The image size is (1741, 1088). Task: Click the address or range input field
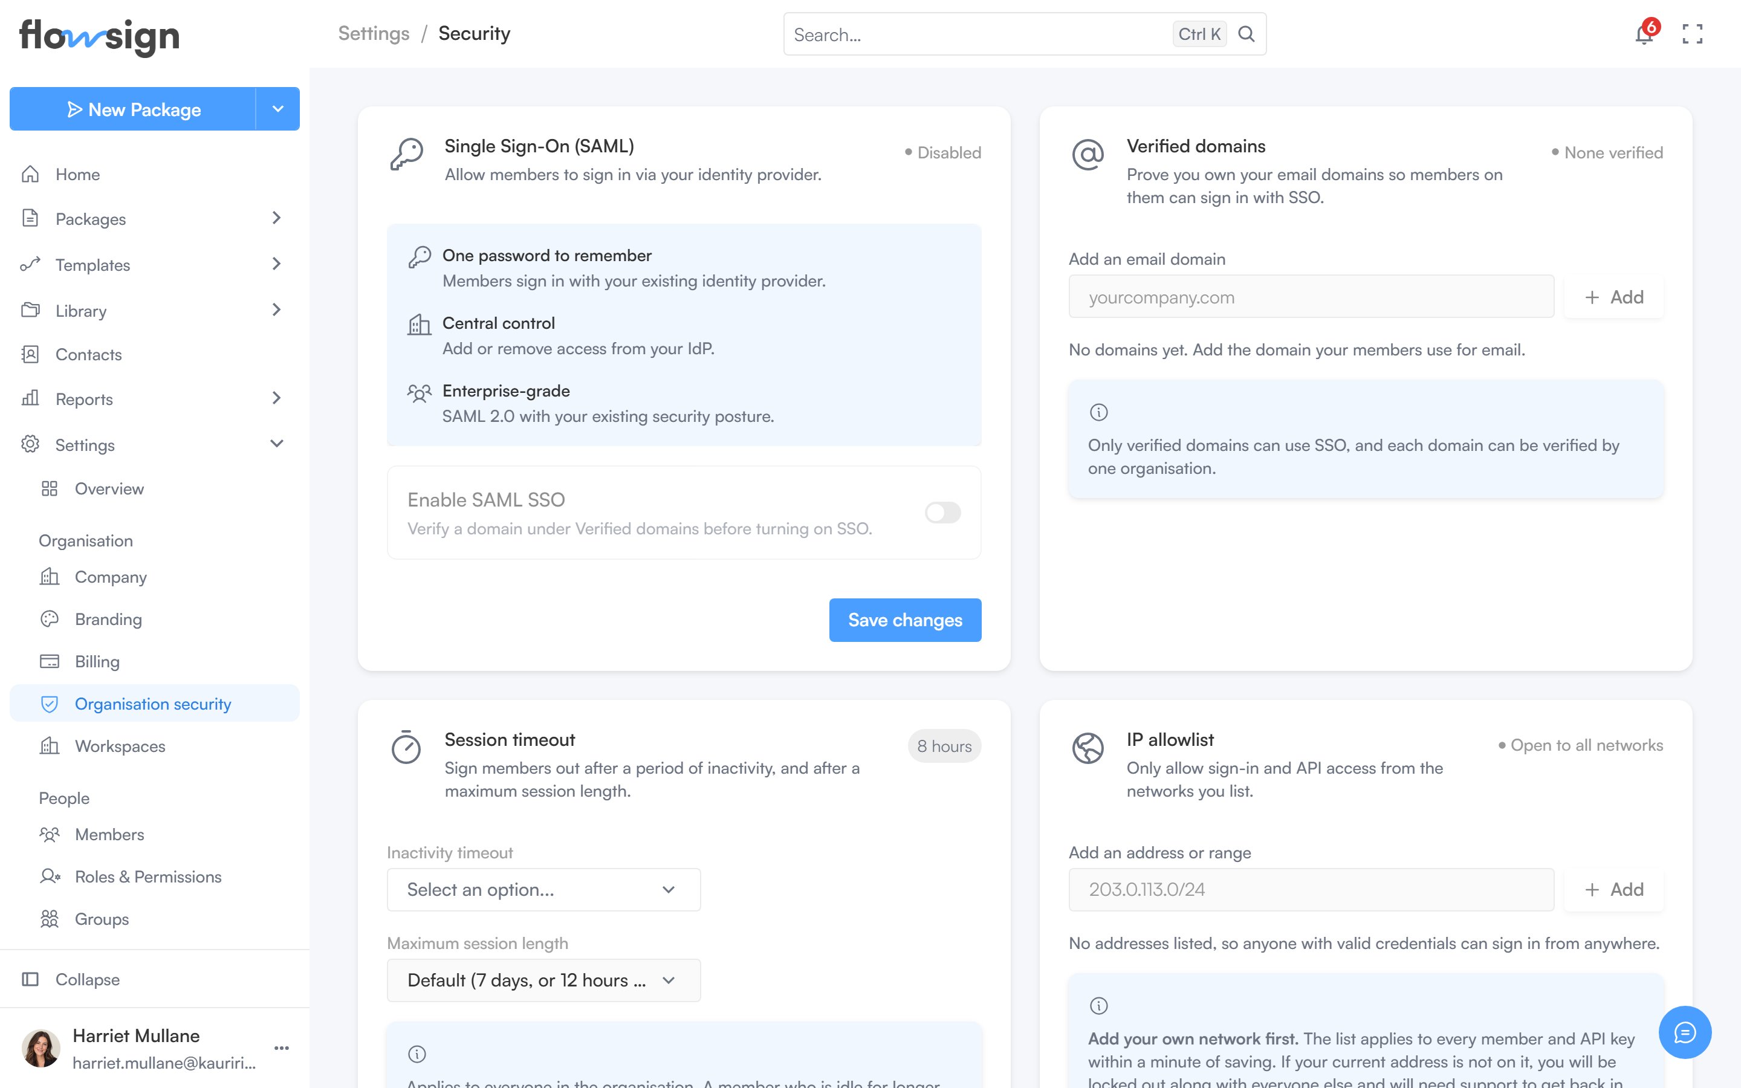1311,889
